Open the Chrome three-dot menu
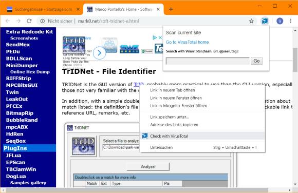Image resolution: width=298 pixels, height=193 pixels. [x=291, y=21]
